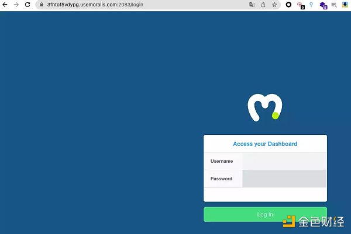Open the download arrow extension icon

coord(345,5)
